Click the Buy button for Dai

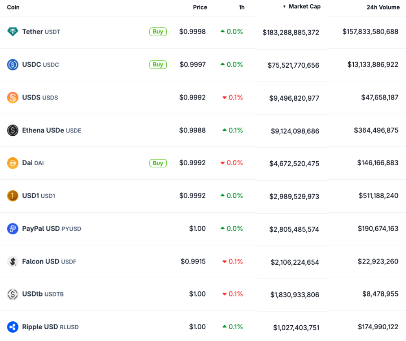[x=158, y=163]
